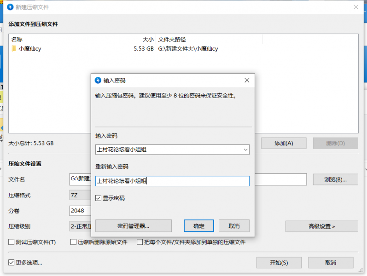Open the 压缩格式 7Z dropdown
The image size is (367, 276).
click(x=81, y=195)
